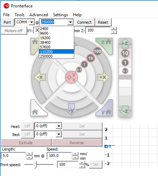The image size is (158, 176).
Task: Click the Print speed Set button
Action: [95, 164]
